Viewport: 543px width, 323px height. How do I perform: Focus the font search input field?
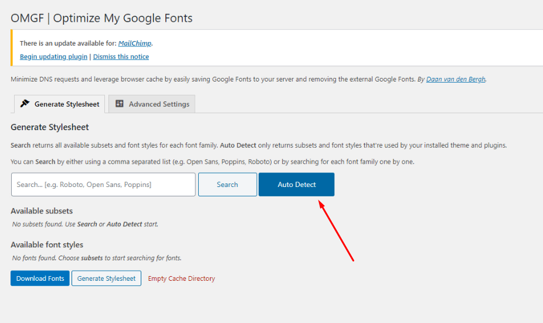tap(103, 185)
